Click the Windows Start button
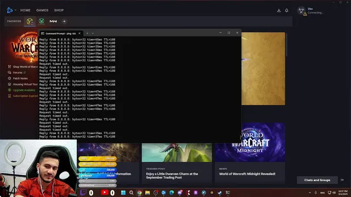Screen dimensions: 351x197 click(x=123, y=193)
